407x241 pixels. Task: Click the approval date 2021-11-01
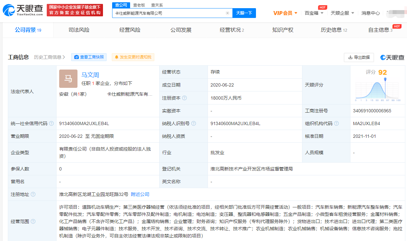coord(365,136)
